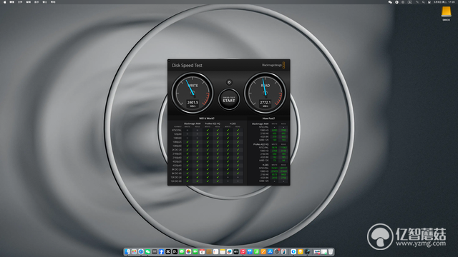Click the date and time in menu bar

[x=444, y=2]
